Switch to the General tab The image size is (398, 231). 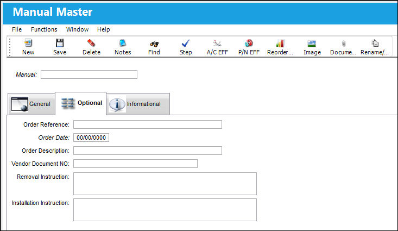click(x=31, y=104)
